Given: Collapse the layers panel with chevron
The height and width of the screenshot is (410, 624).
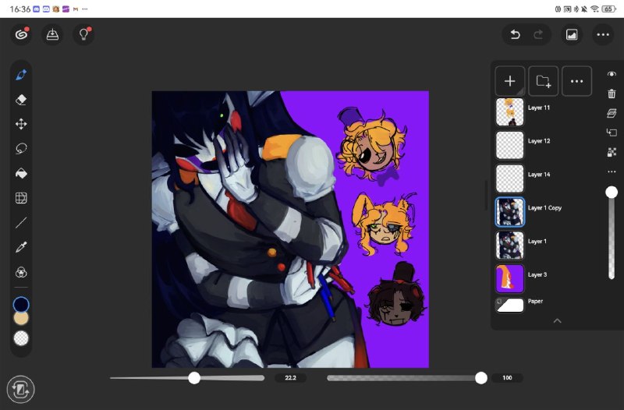Looking at the screenshot, I should 557,320.
